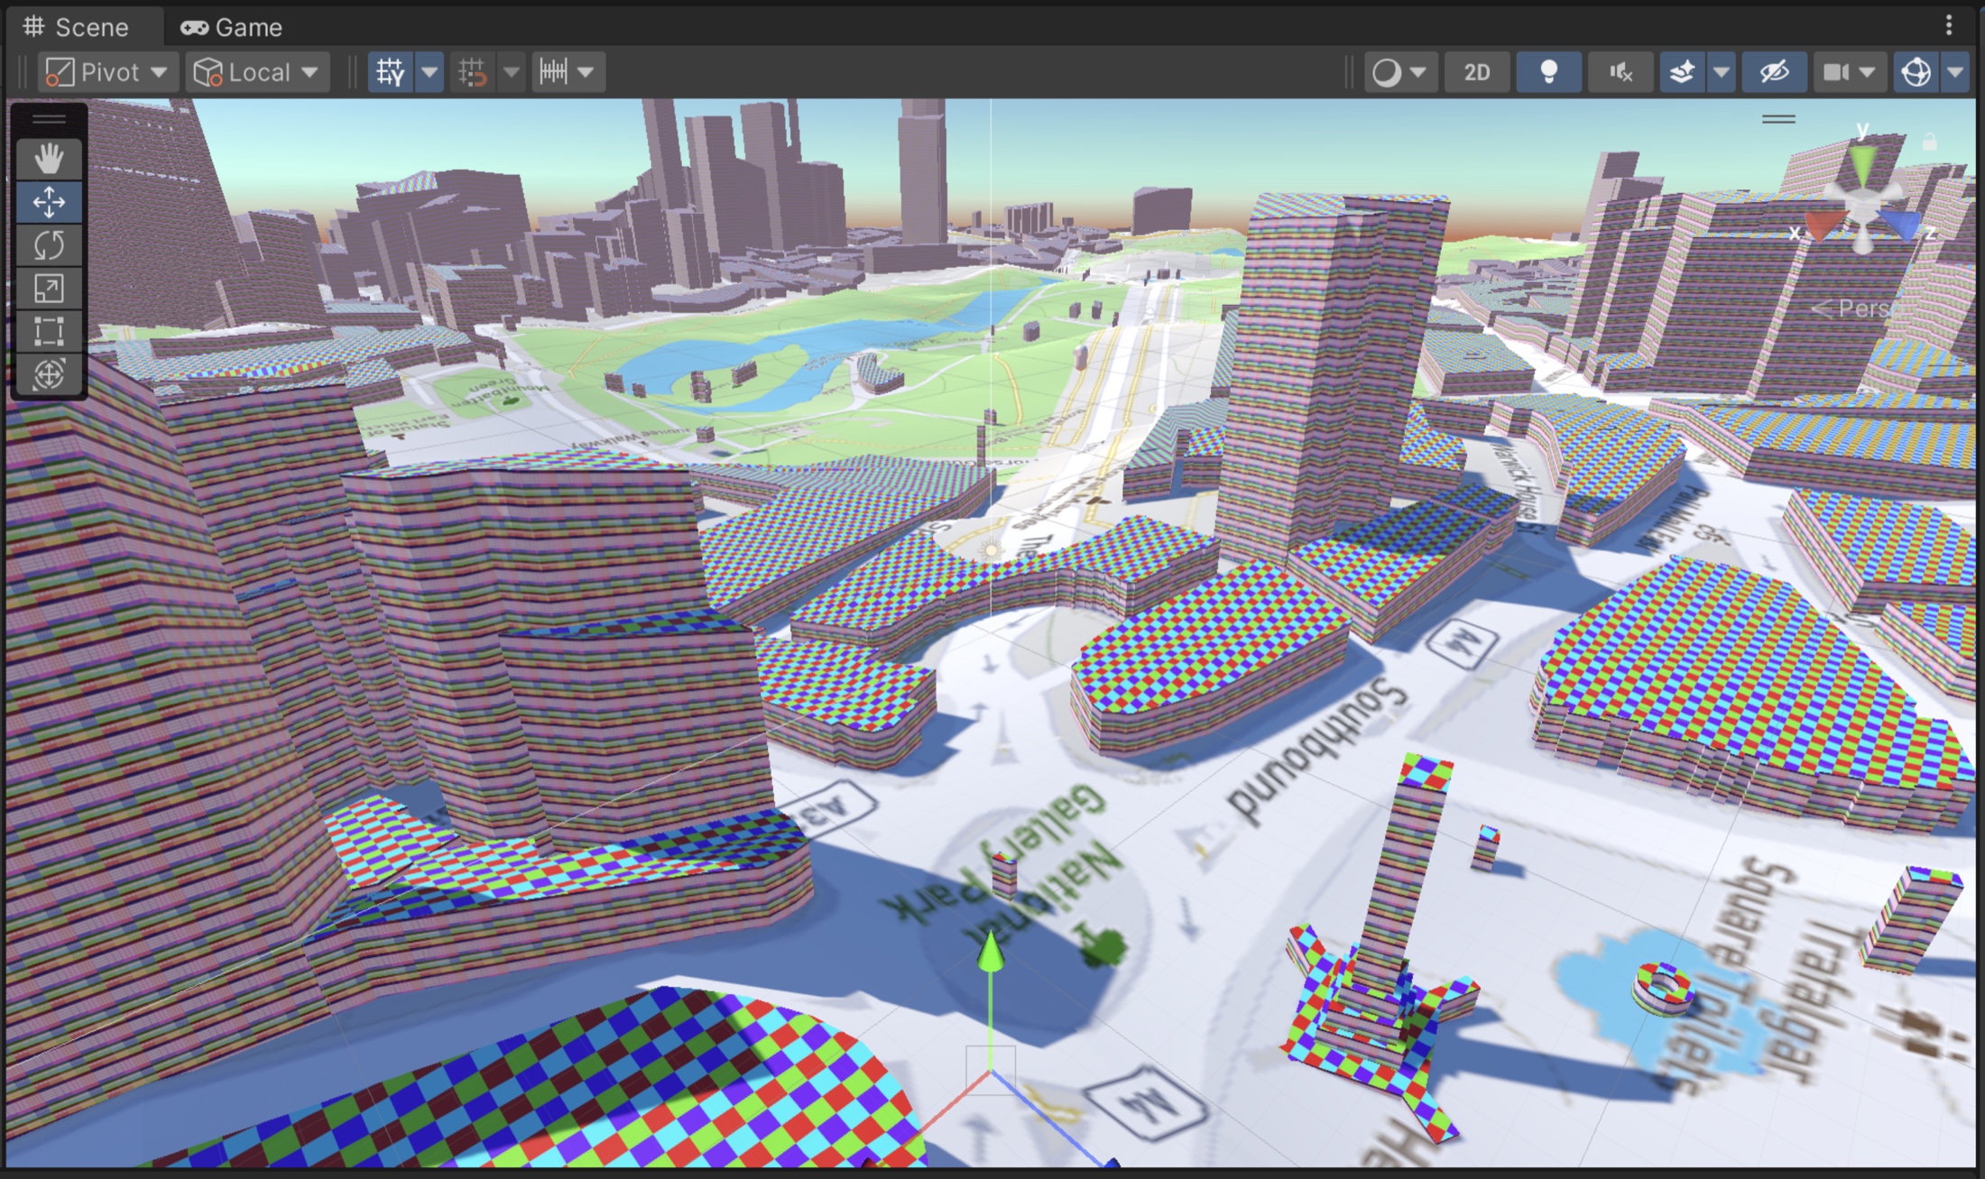
Task: Click the blue Z axis cone on orientation gizmo
Action: [x=1901, y=226]
